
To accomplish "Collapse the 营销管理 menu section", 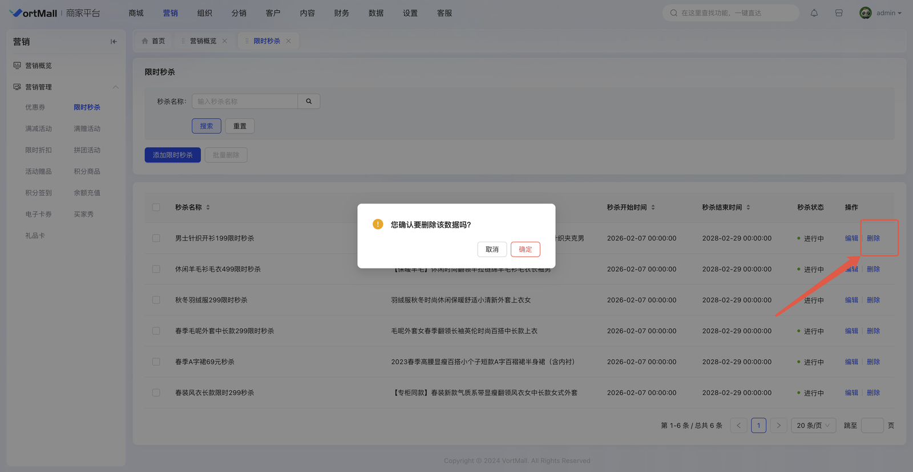I will click(115, 87).
